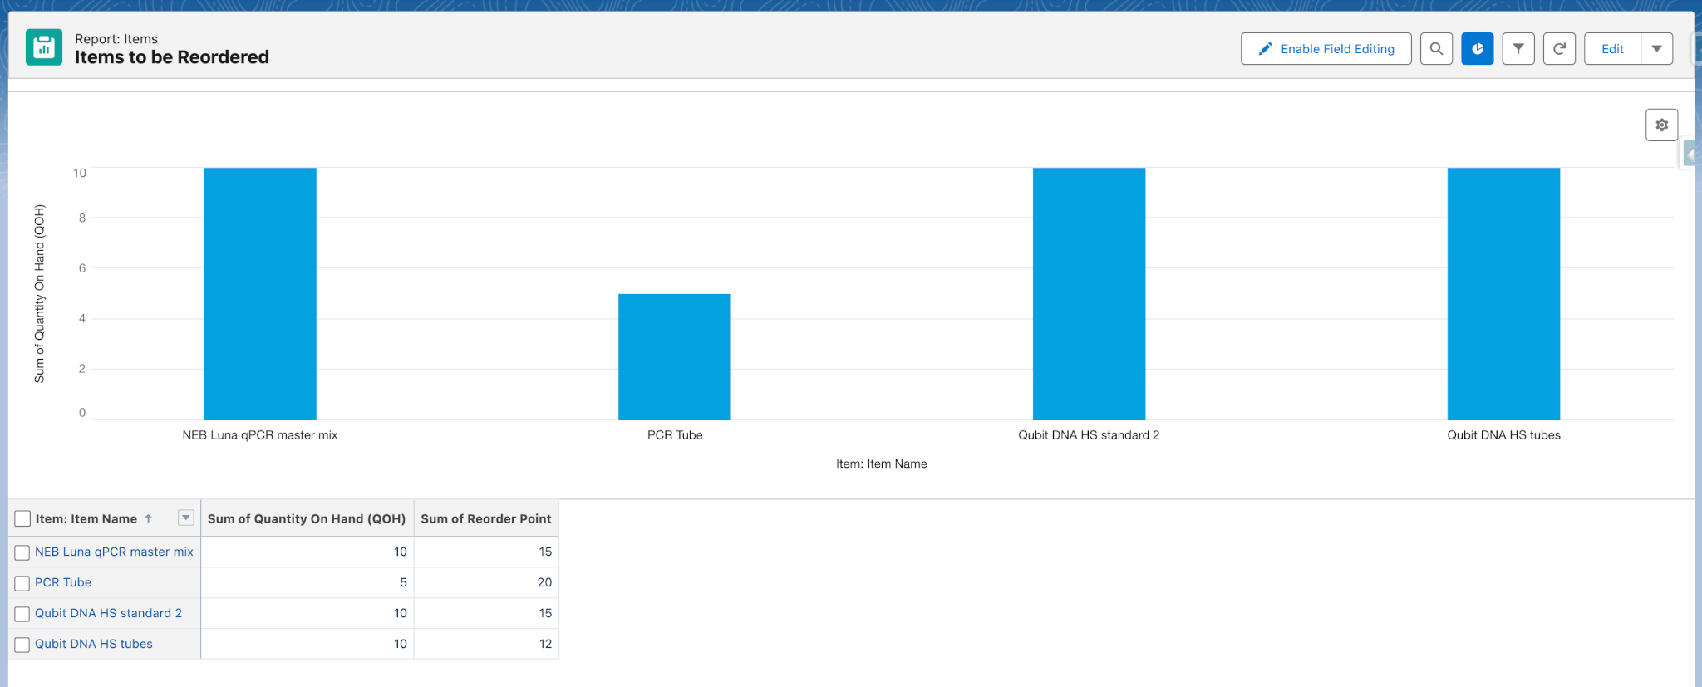Open Qubit DNA HS standard 2 link

tap(108, 613)
